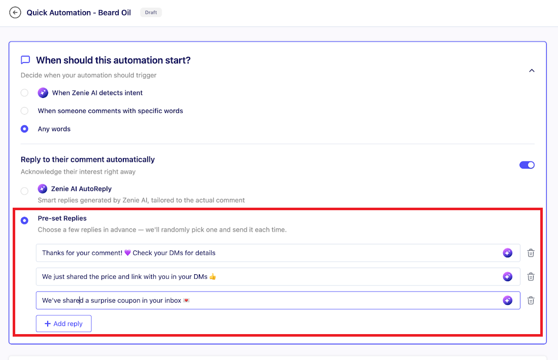
Task: Delete the 'surprise coupon' reply
Action: tap(531, 301)
